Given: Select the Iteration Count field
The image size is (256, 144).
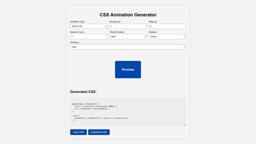Looking at the screenshot, I should [88, 36].
